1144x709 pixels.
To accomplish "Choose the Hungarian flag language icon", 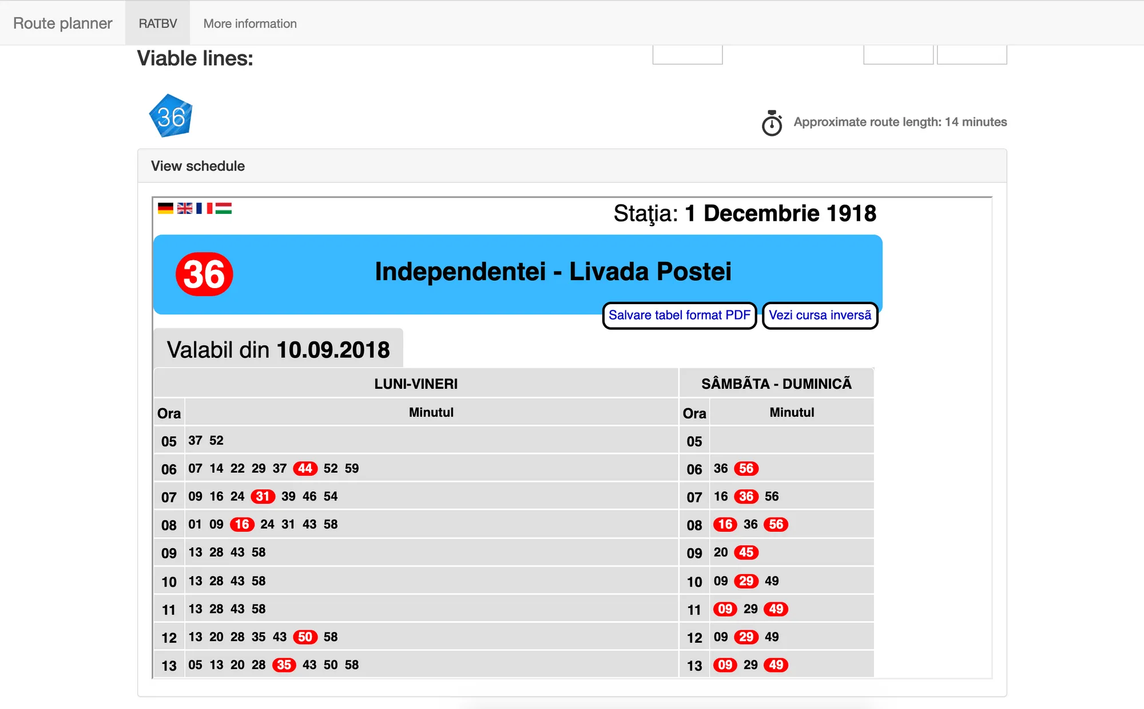I will tap(224, 208).
